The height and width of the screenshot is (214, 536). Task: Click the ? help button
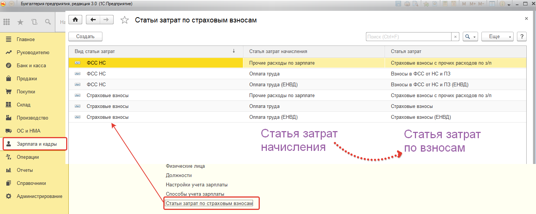(x=521, y=37)
